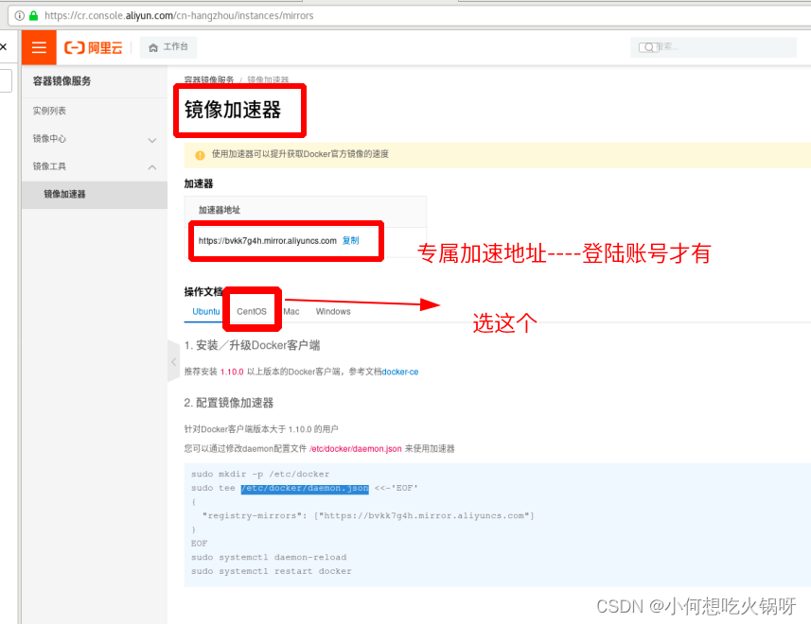Click 容器镜像服务 sidebar title
Image resolution: width=811 pixels, height=624 pixels.
[x=62, y=81]
